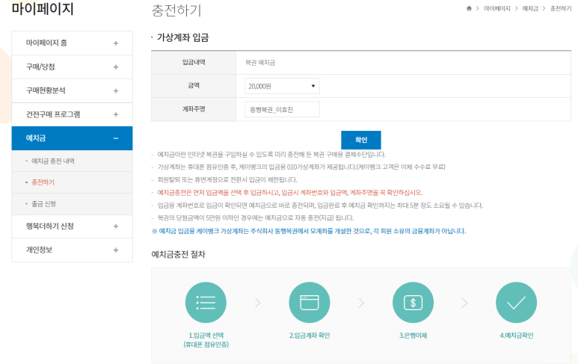578x364 pixels.
Task: Click the 4.예치금확인 step label
Action: 517,336
